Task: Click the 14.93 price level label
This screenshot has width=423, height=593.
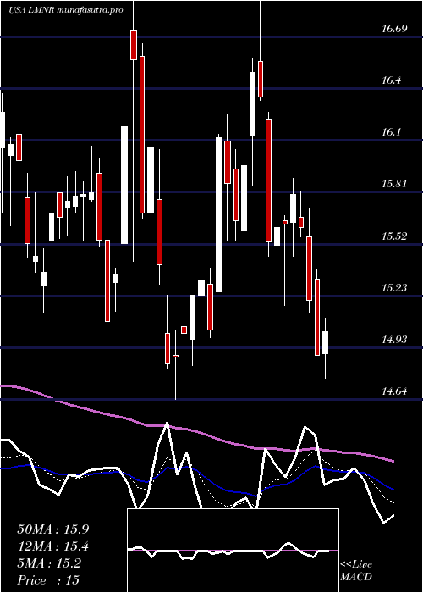Action: click(x=394, y=339)
